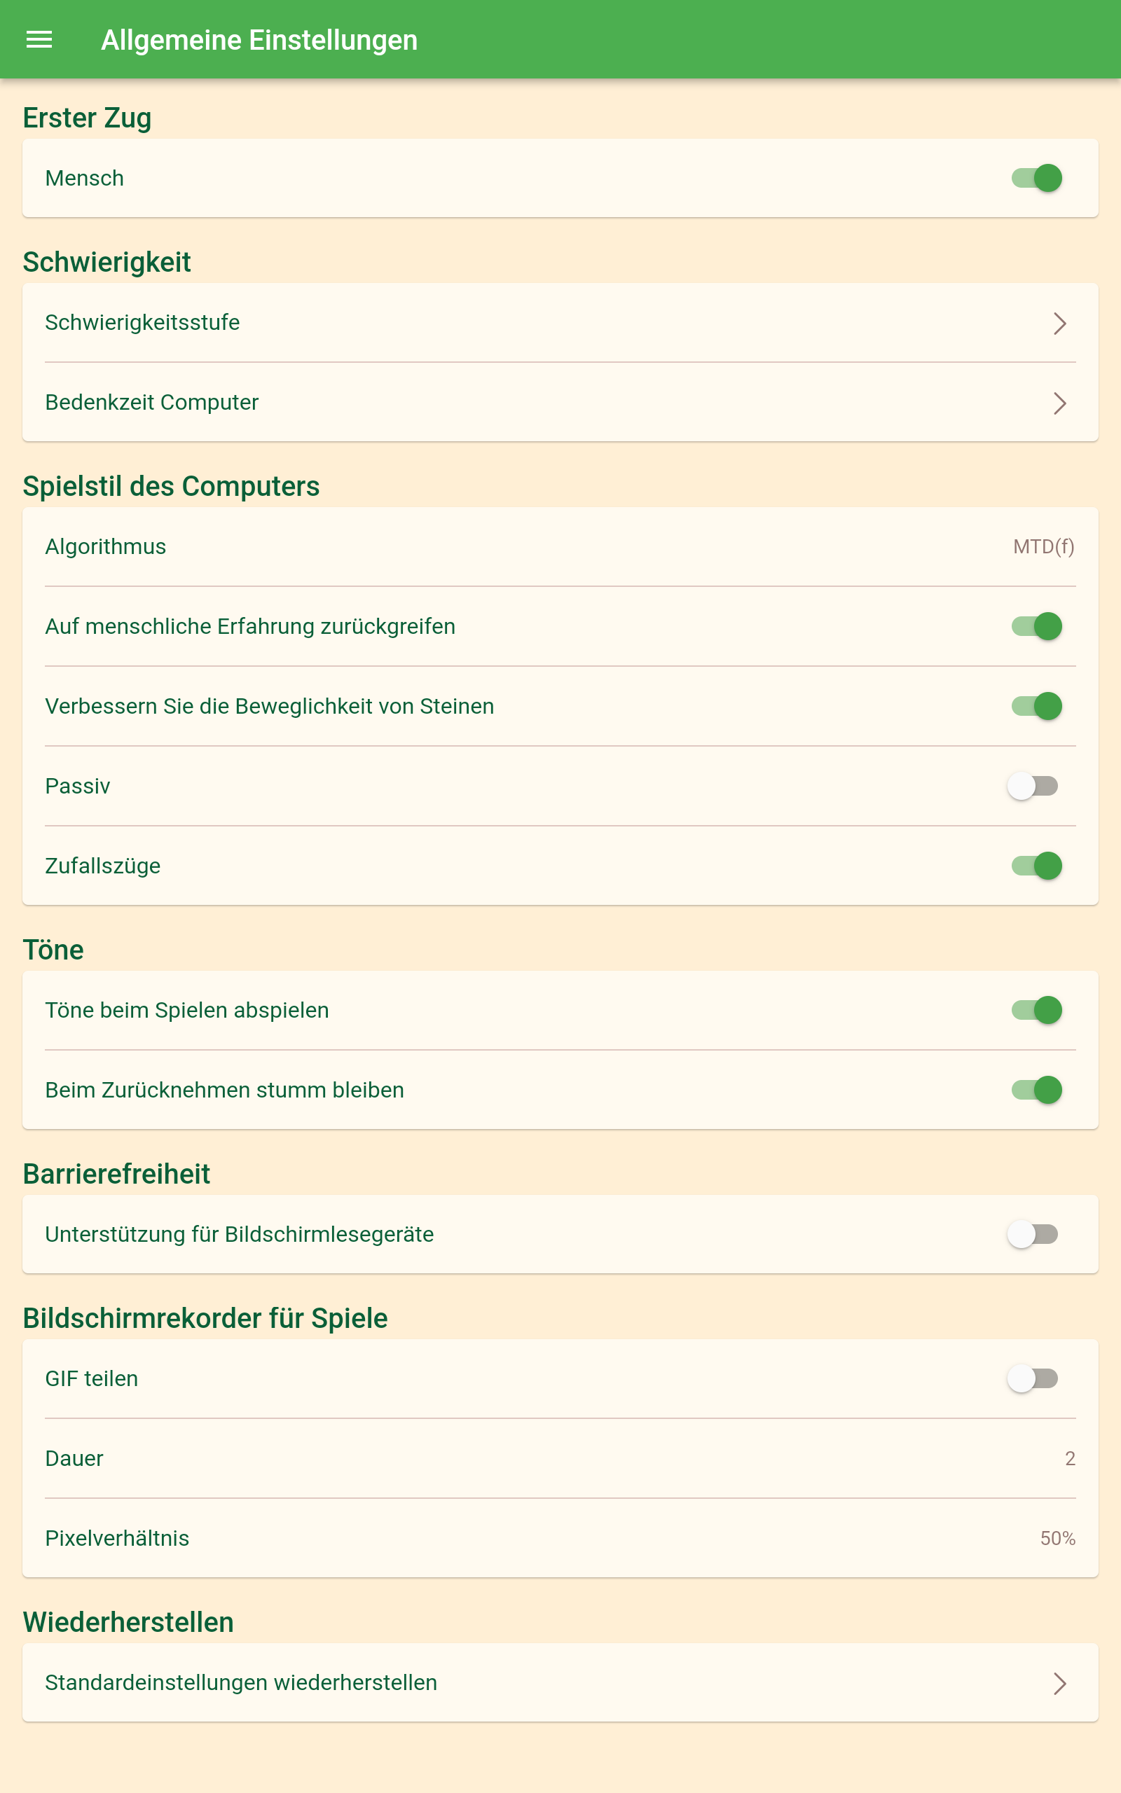Click the Bedenkzeit Computer label
Screen dimensions: 1121x1793
click(x=152, y=402)
